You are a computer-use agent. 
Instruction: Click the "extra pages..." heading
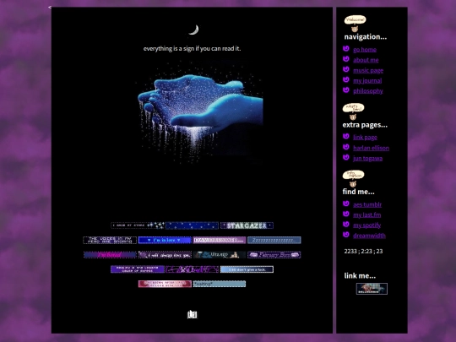coord(365,125)
